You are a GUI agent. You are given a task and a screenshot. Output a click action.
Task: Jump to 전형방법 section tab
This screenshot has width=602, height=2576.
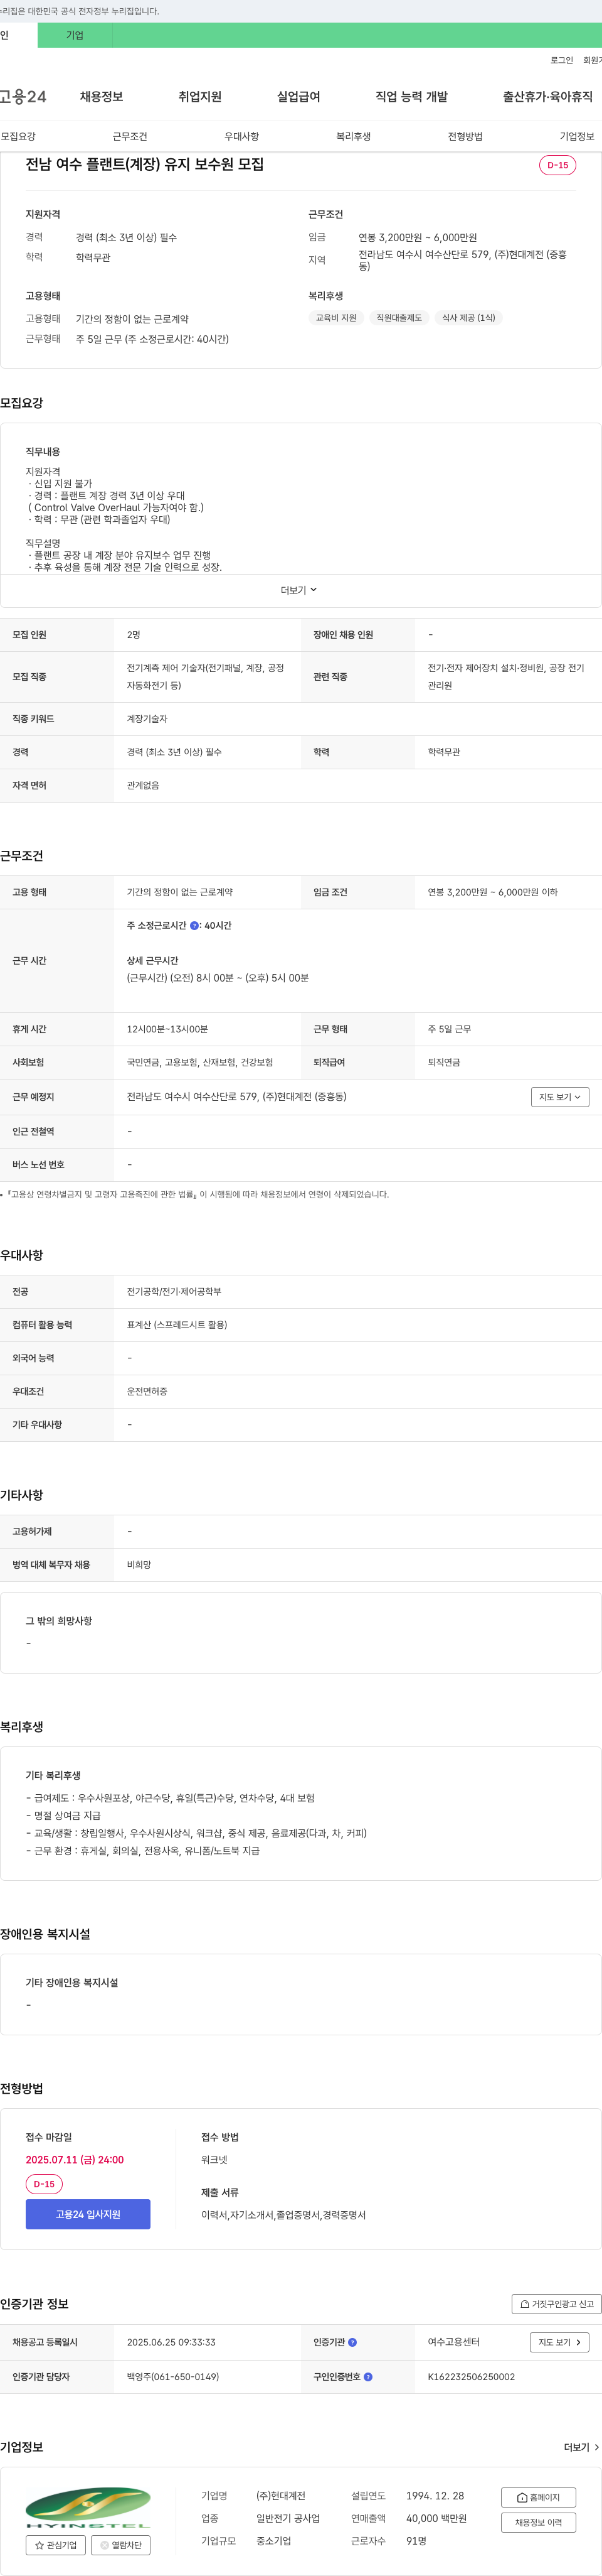(465, 136)
